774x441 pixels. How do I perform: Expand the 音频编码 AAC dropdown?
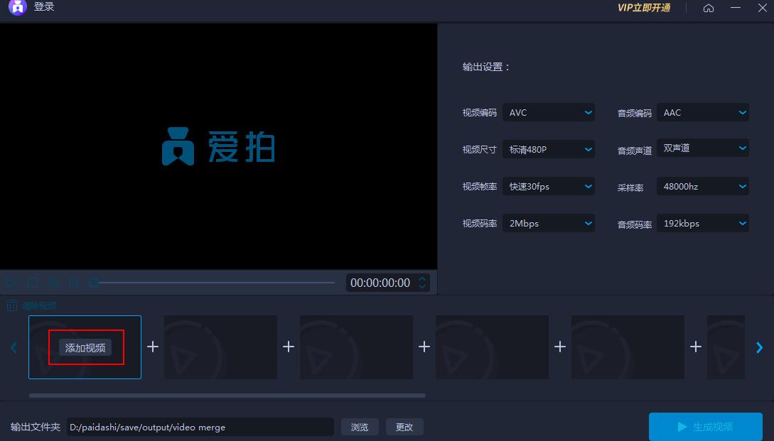point(702,113)
